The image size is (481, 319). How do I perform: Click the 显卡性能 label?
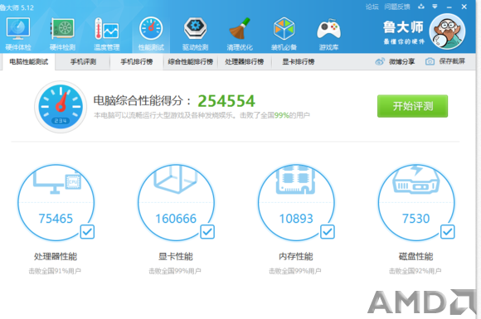point(176,257)
